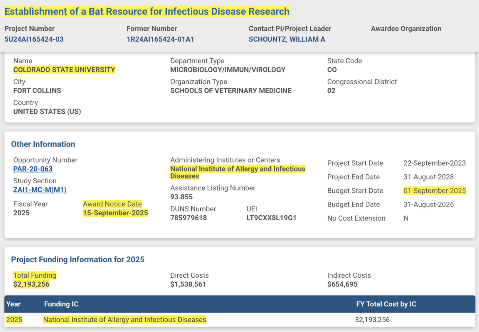The width and height of the screenshot is (479, 332).
Task: Open former number 1R24AI165424-01A1 link
Action: [160, 39]
